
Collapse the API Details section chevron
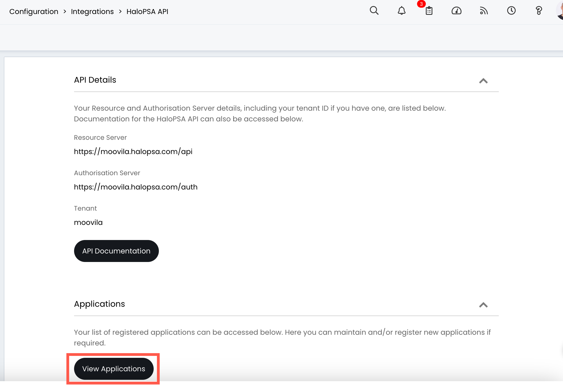tap(483, 81)
